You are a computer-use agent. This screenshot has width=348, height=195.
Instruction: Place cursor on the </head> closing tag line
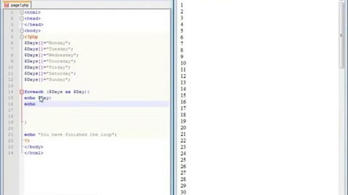34,24
